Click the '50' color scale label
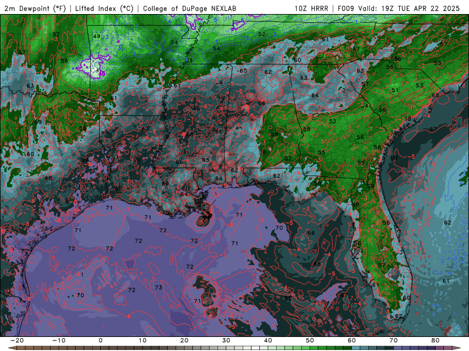Viewport: 469px width, 351px height. point(310,340)
